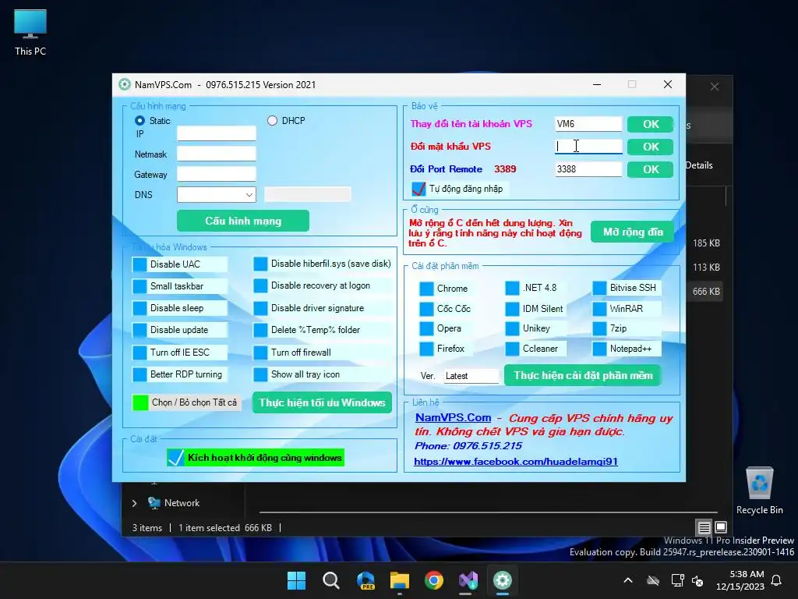This screenshot has height=599, width=798.
Task: Toggle Tự động đăng nhập checkbox
Action: point(418,189)
